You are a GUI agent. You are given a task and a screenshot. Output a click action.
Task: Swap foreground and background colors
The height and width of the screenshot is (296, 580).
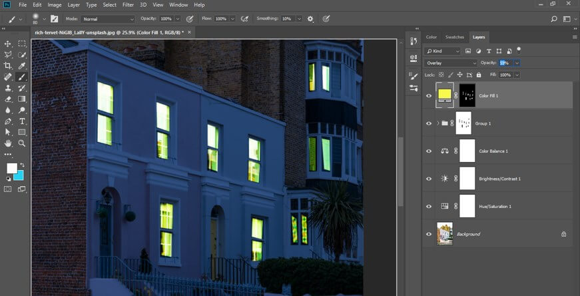22,165
